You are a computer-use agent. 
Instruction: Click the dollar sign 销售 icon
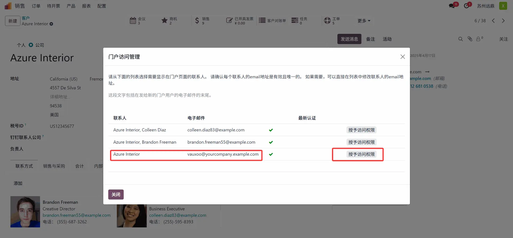(x=197, y=21)
